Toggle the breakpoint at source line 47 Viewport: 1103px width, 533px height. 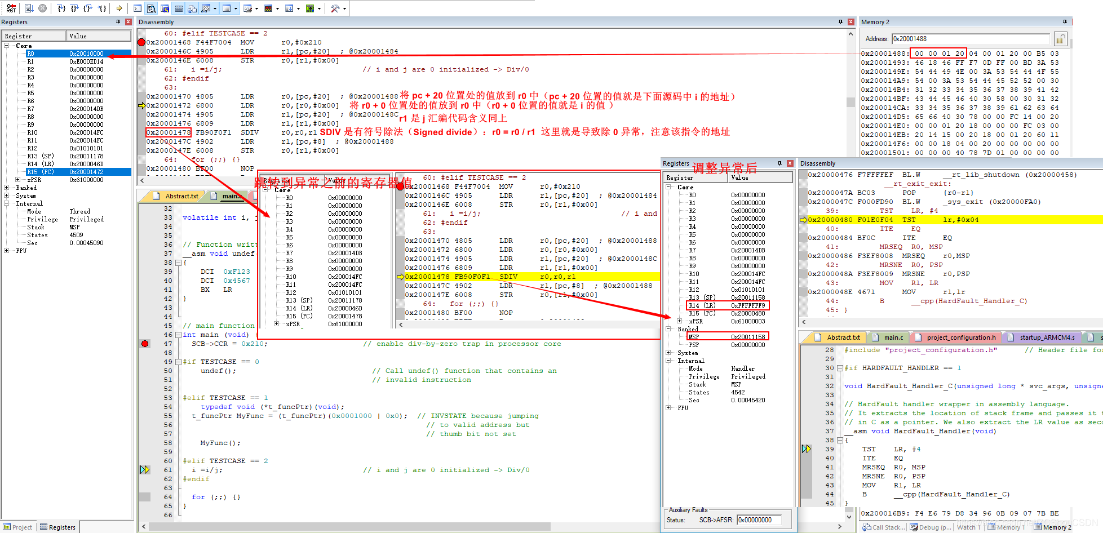click(145, 344)
